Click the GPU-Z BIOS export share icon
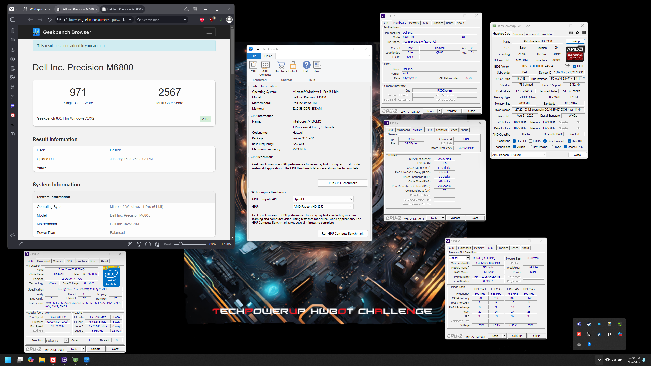The height and width of the screenshot is (366, 651). (567, 66)
